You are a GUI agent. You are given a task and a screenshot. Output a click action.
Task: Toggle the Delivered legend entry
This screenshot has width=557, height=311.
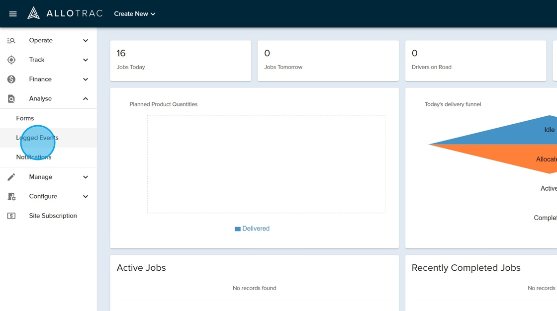point(252,229)
